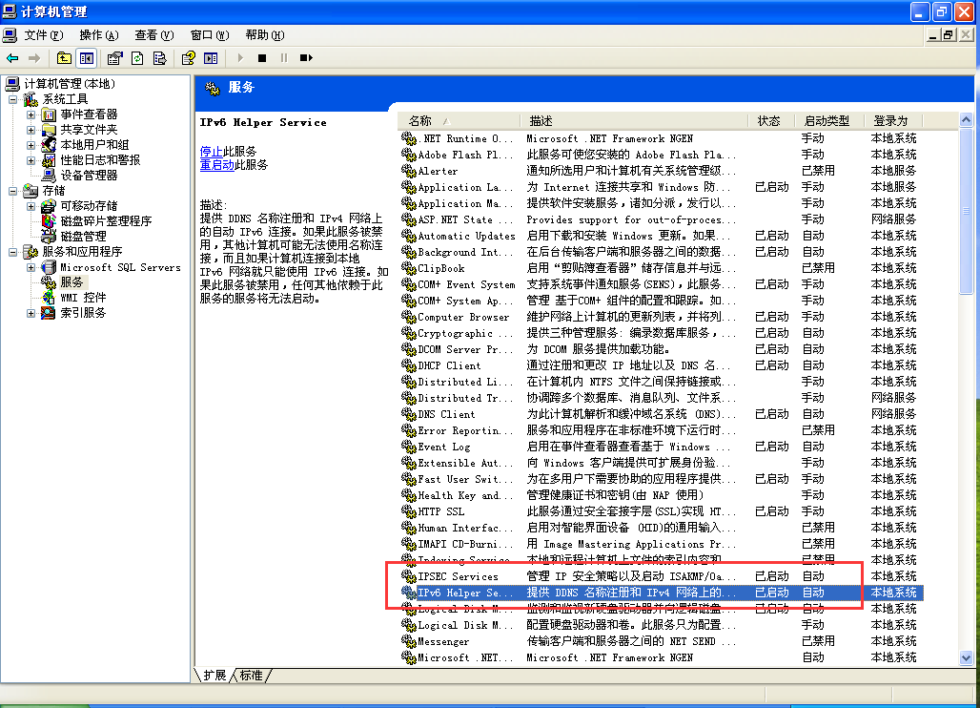980x708 pixels.
Task: Start the service using the play toolbar icon
Action: tap(240, 57)
